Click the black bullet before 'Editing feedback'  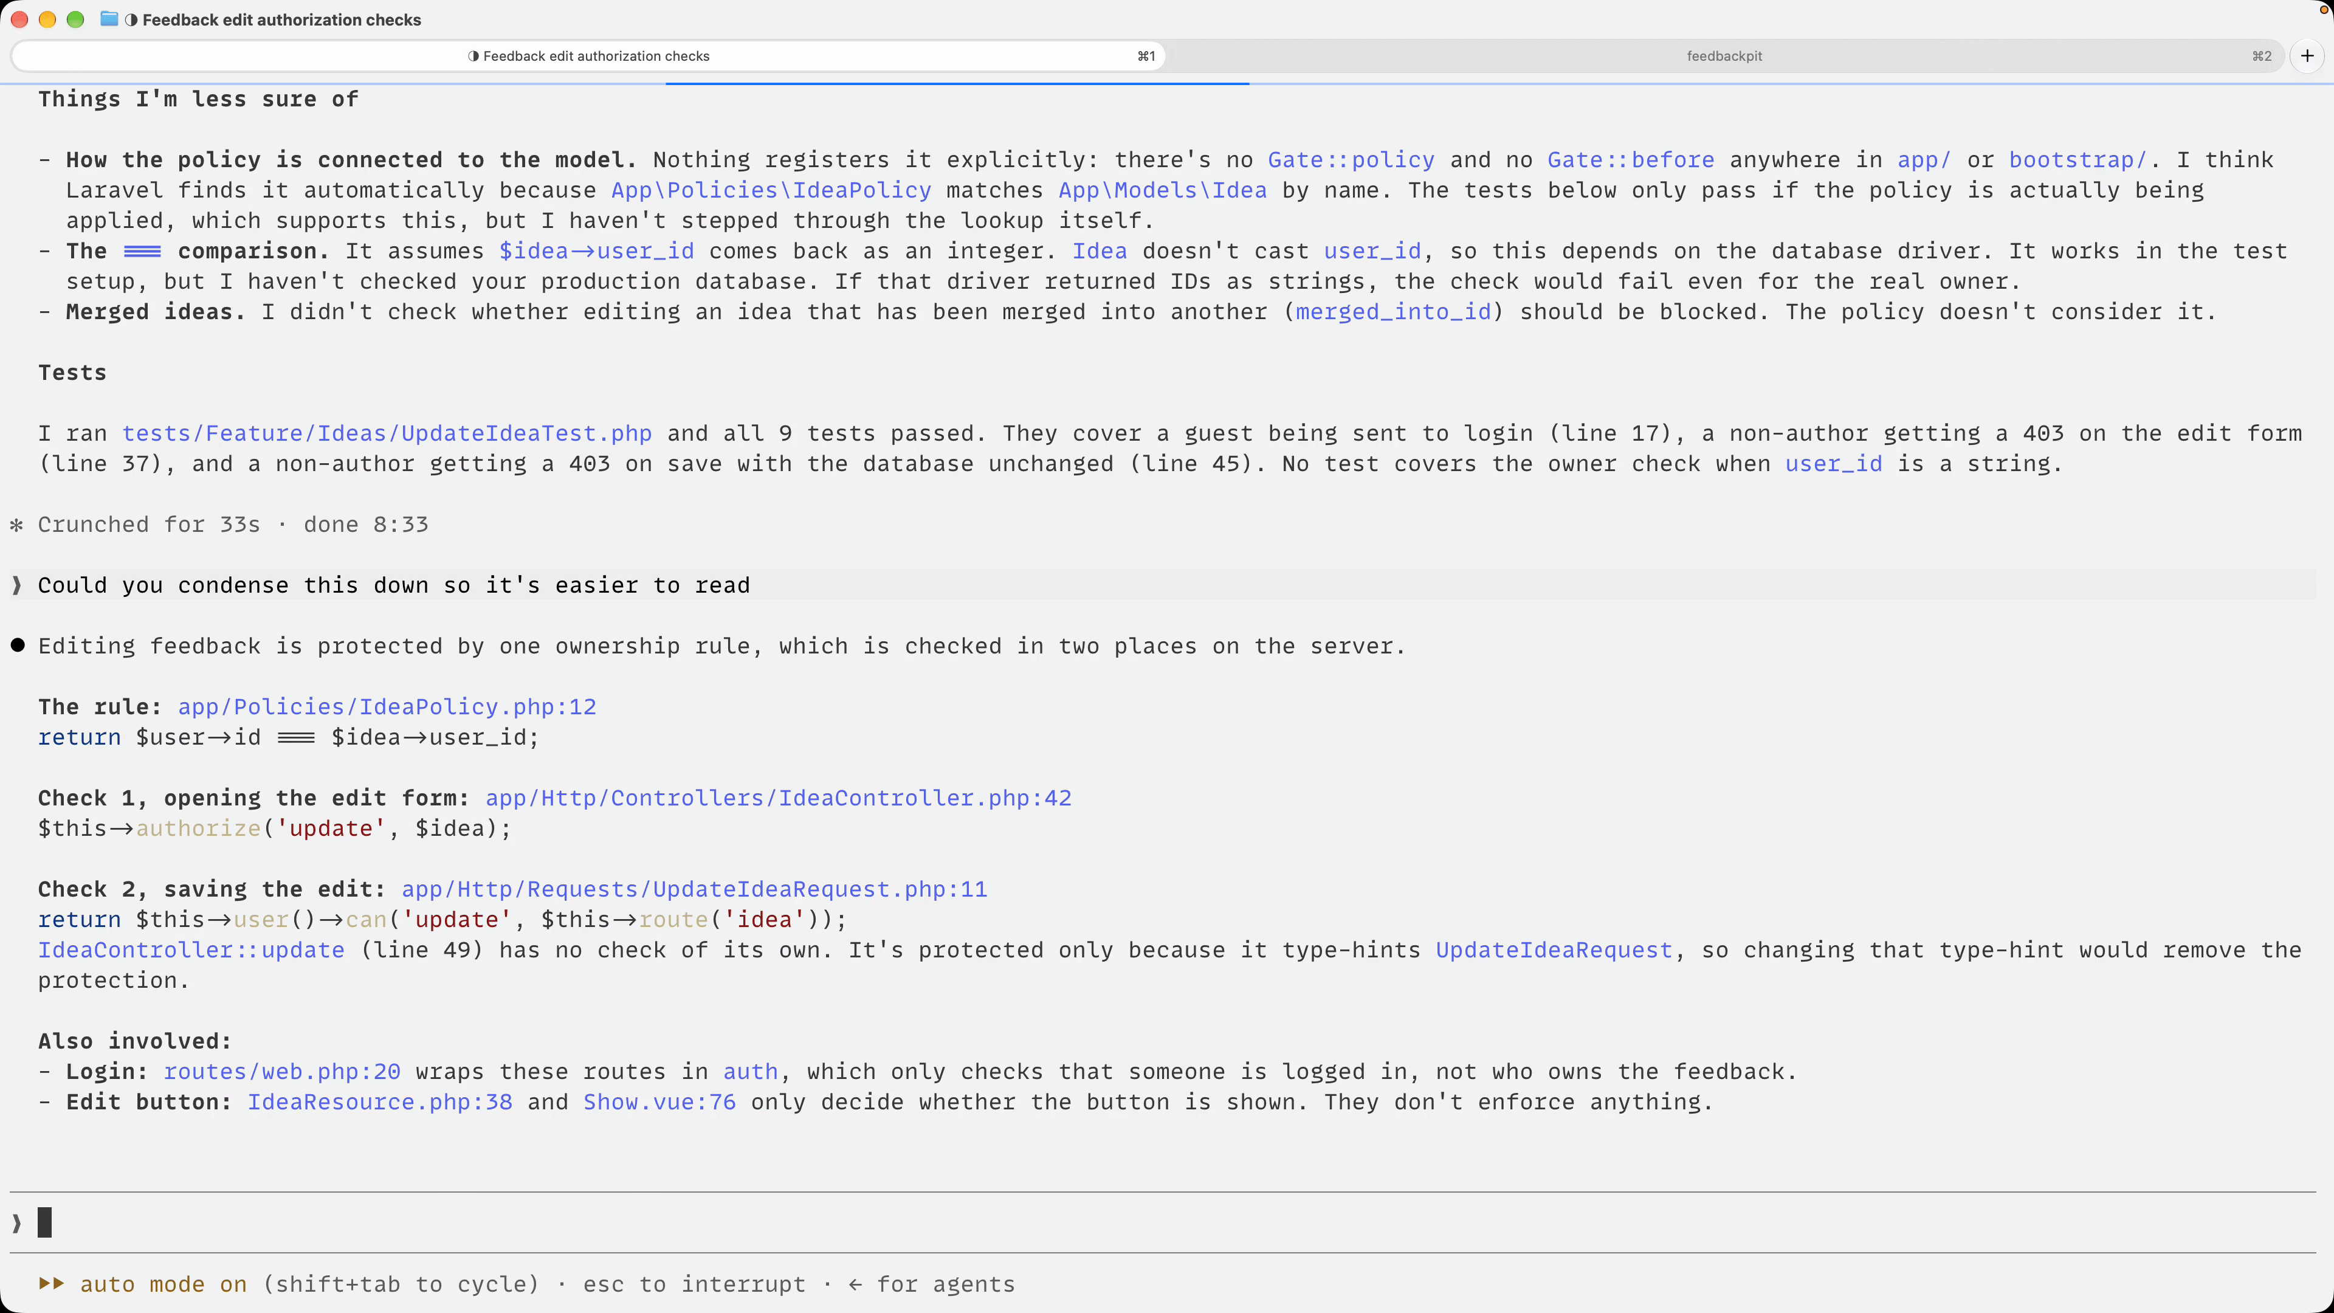coord(17,645)
